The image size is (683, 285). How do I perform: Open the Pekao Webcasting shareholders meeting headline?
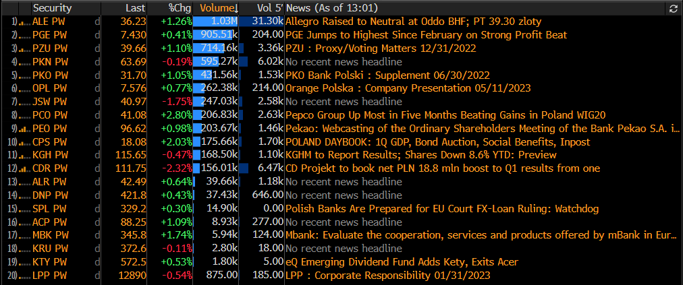483,129
